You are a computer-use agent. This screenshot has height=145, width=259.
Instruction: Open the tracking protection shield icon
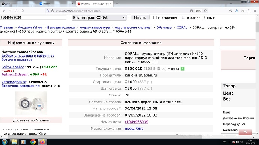(x=48, y=11)
